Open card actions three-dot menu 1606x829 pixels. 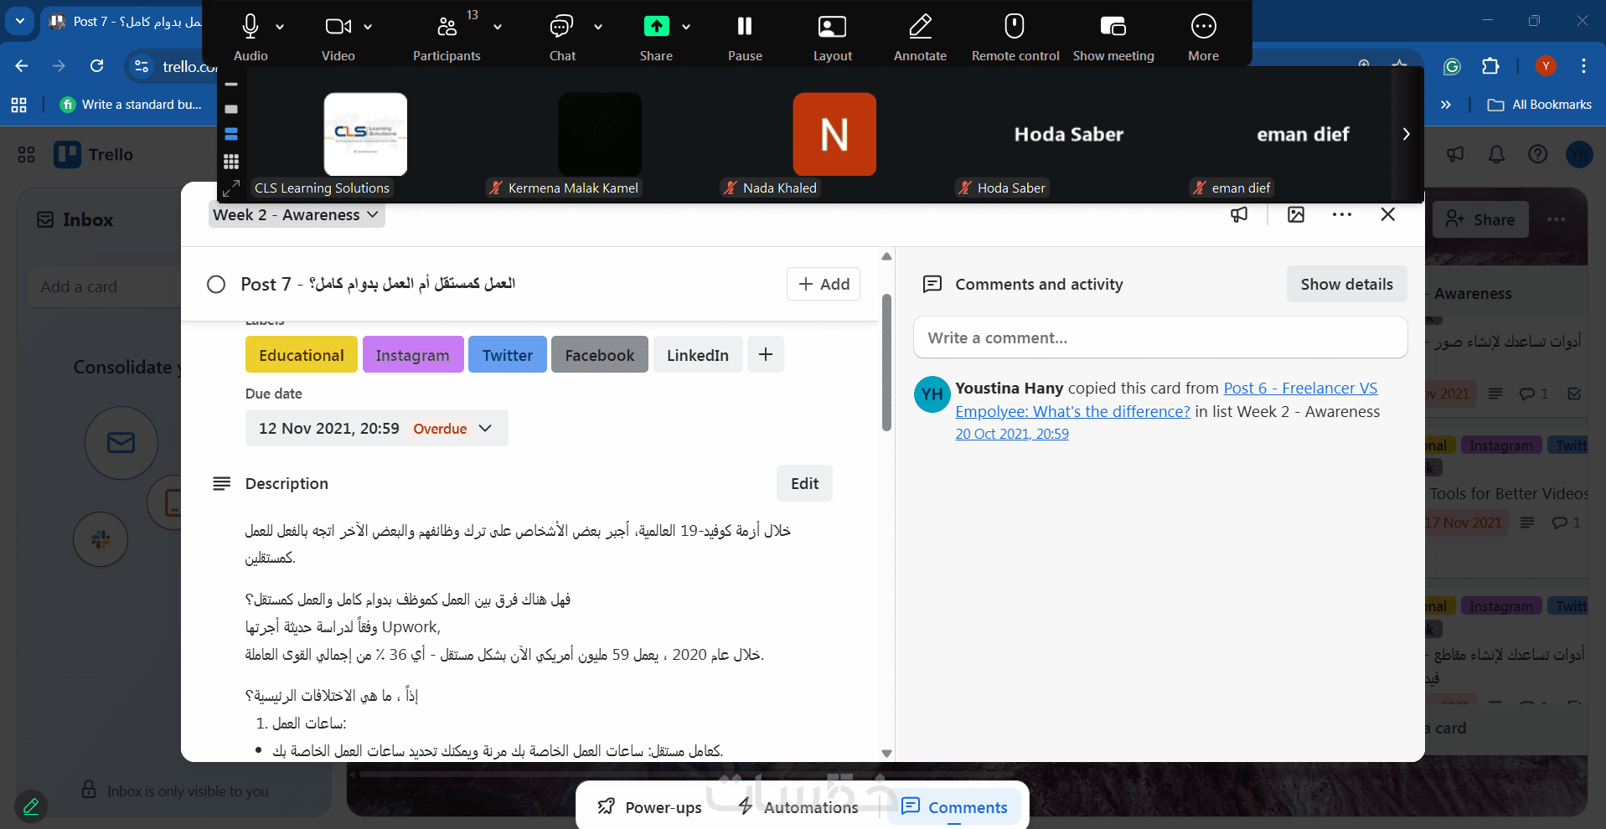1342,215
